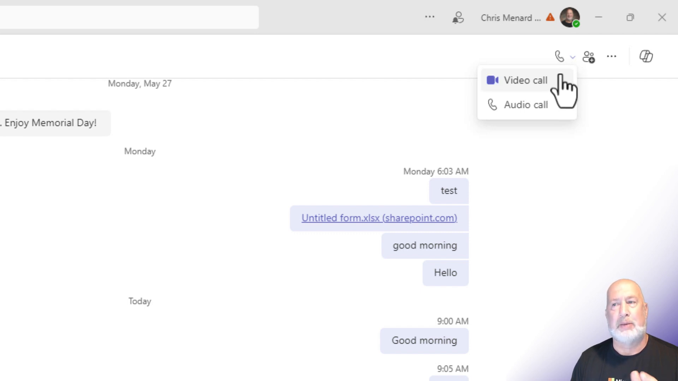Screen dimensions: 678x381
Task: Click inside the search bar
Action: pos(129,17)
